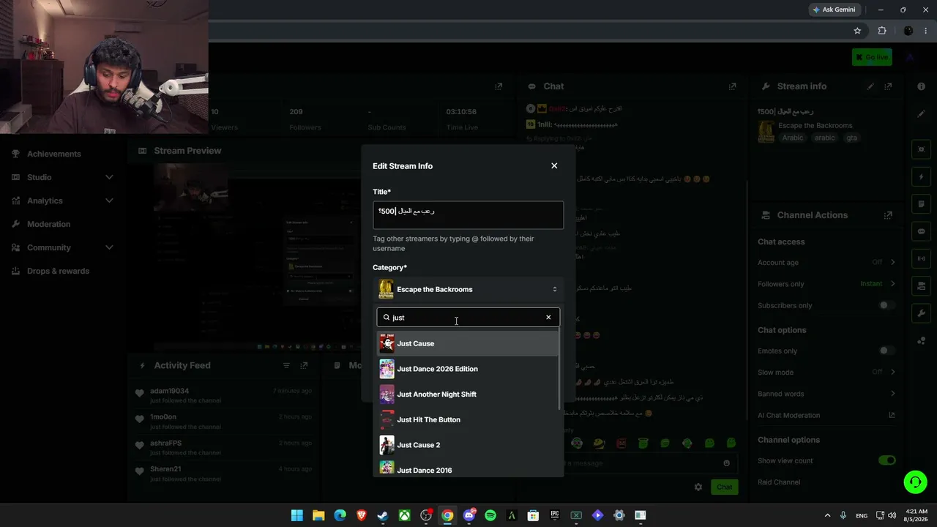Click the chat message input box
Image resolution: width=937 pixels, height=527 pixels.
(x=644, y=463)
